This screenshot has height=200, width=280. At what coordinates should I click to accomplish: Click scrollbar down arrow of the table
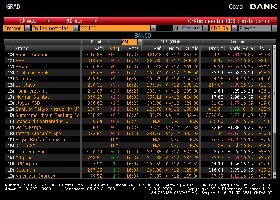pyautogui.click(x=274, y=176)
